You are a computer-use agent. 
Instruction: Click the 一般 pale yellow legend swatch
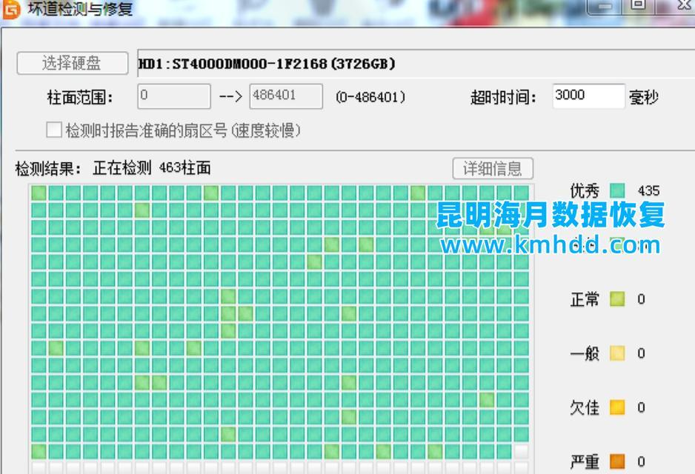(617, 353)
